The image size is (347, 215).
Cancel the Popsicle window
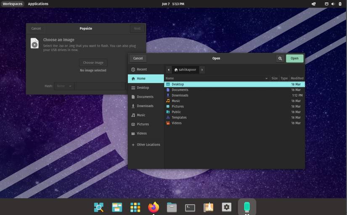coord(36,29)
